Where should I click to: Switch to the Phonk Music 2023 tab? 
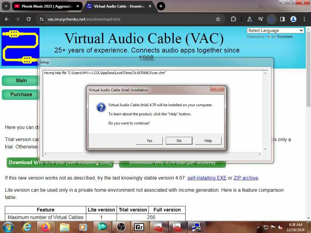pos(47,6)
